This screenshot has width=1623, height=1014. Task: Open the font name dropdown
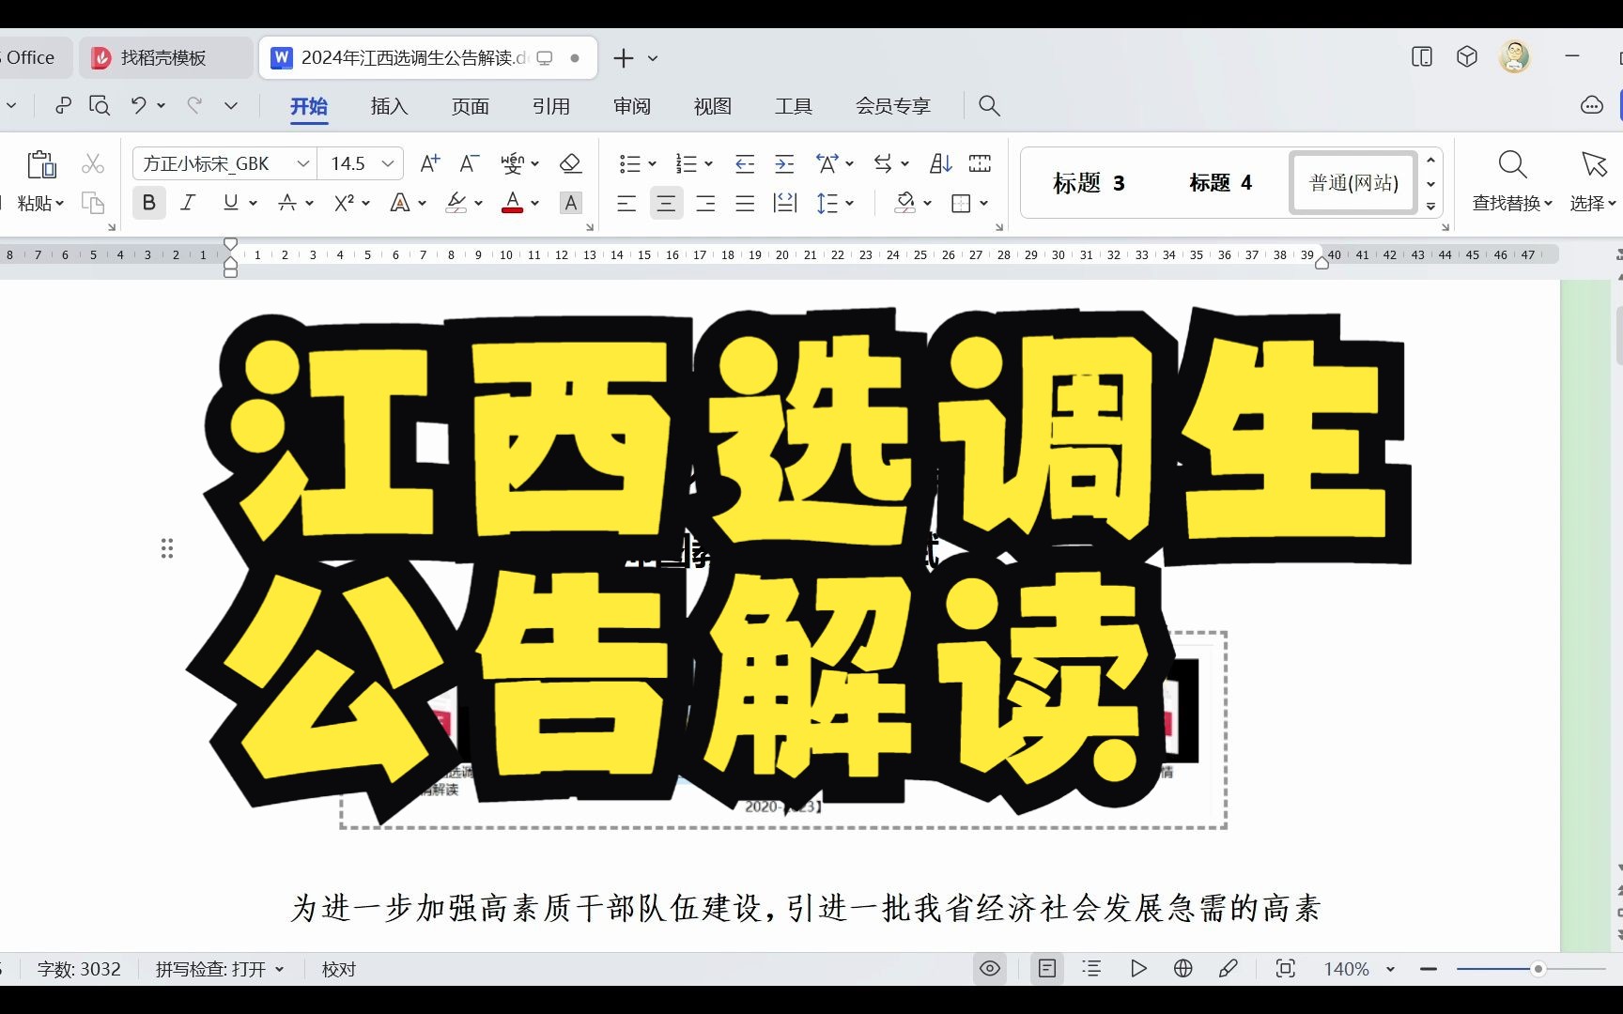pos(302,163)
